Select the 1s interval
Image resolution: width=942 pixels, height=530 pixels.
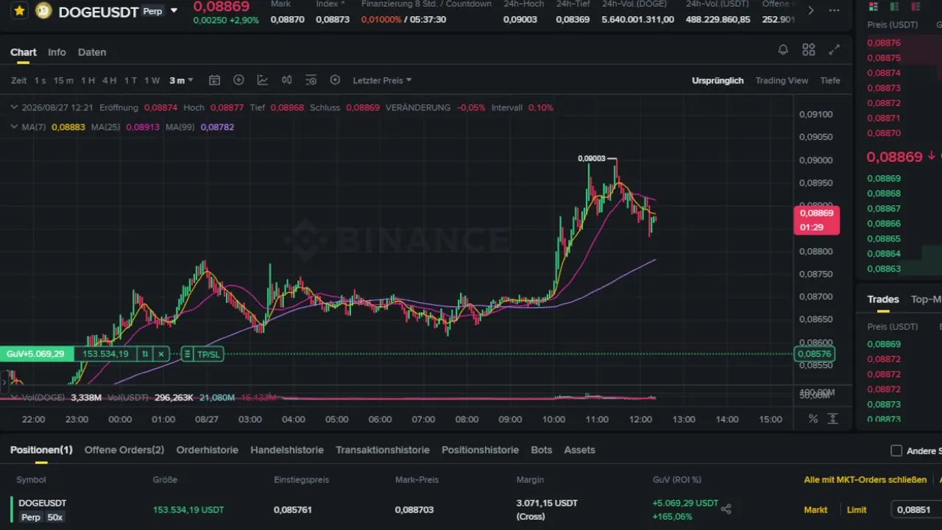tap(40, 80)
